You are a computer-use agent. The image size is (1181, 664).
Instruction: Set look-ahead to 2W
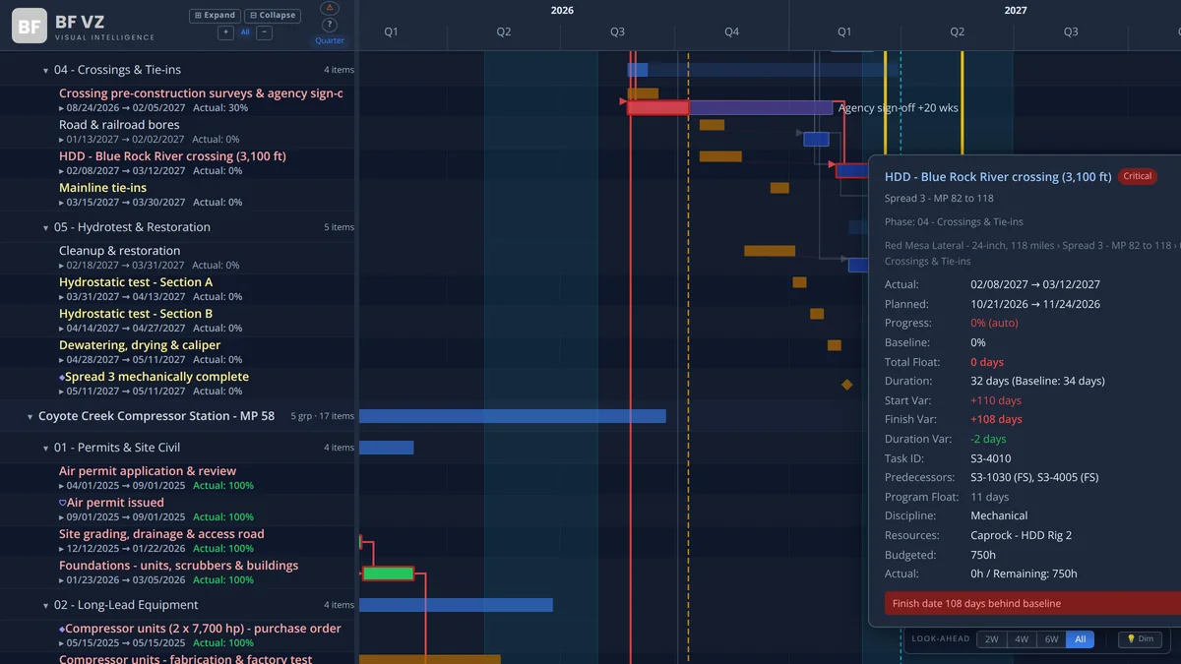(x=991, y=639)
